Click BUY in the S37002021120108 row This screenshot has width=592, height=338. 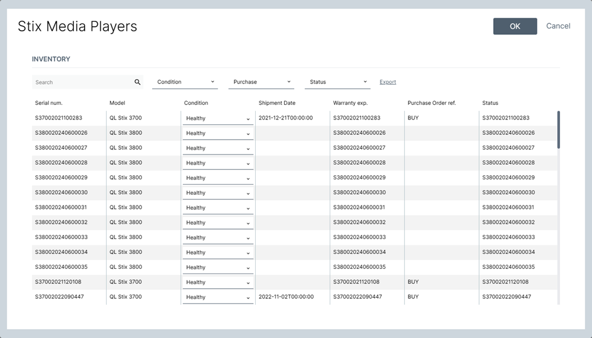[x=413, y=282]
